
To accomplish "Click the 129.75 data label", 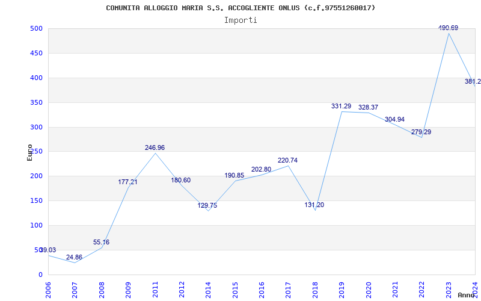I will click(x=207, y=205).
